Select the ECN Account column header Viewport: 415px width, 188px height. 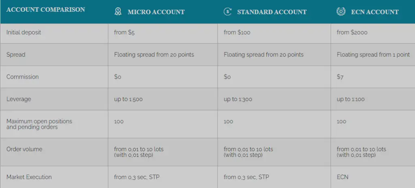click(x=374, y=12)
